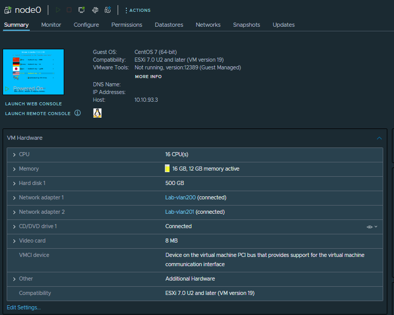The width and height of the screenshot is (394, 315).
Task: Click the Linux penguin guest OS icon
Action: [x=97, y=113]
